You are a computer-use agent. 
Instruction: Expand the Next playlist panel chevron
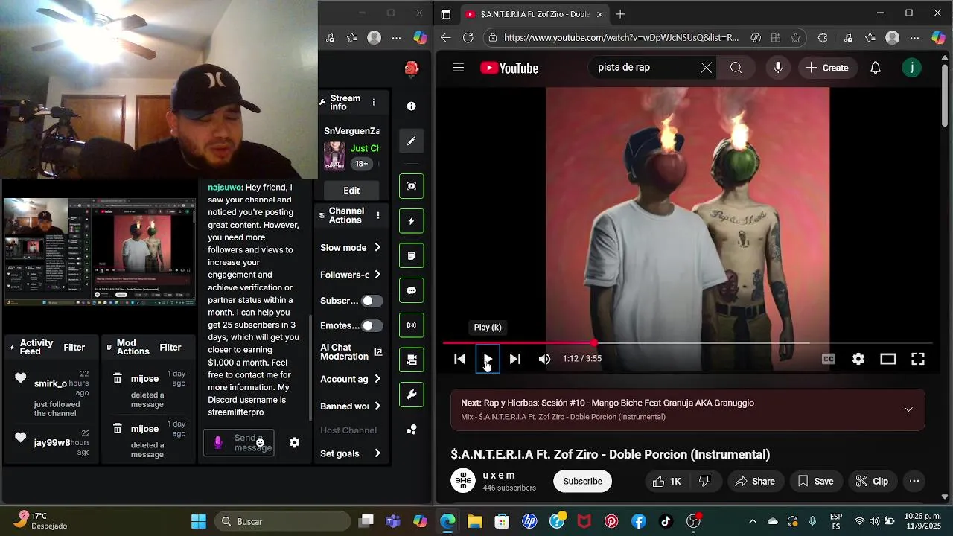pos(908,409)
